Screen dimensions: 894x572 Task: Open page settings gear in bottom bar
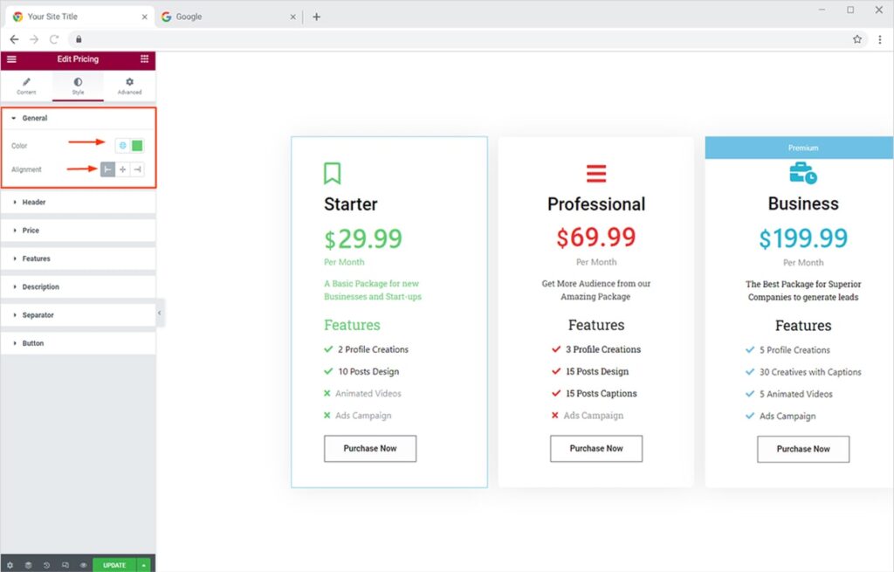point(10,565)
